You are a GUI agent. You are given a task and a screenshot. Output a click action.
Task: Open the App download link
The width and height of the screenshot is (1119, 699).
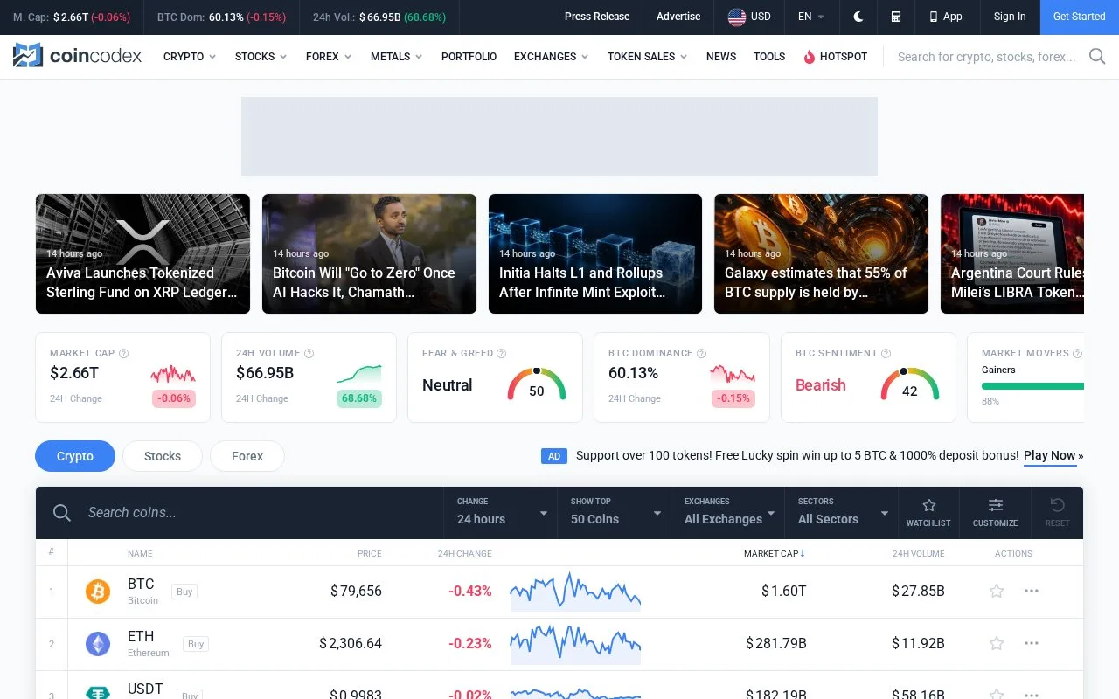[945, 17]
